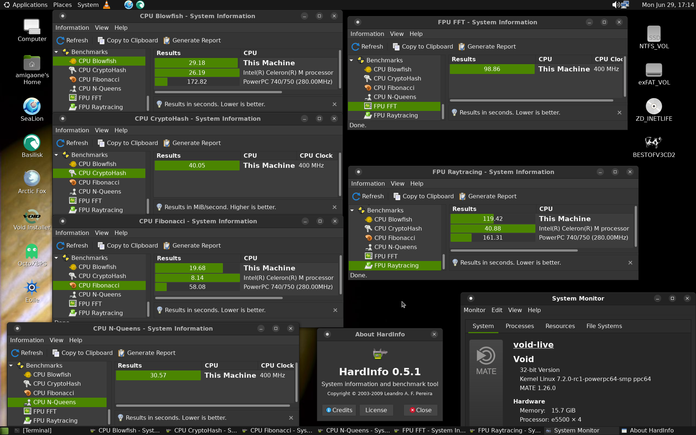The height and width of the screenshot is (435, 696).
Task: Click Refresh icon in CPU Blowfish window
Action: (60, 41)
